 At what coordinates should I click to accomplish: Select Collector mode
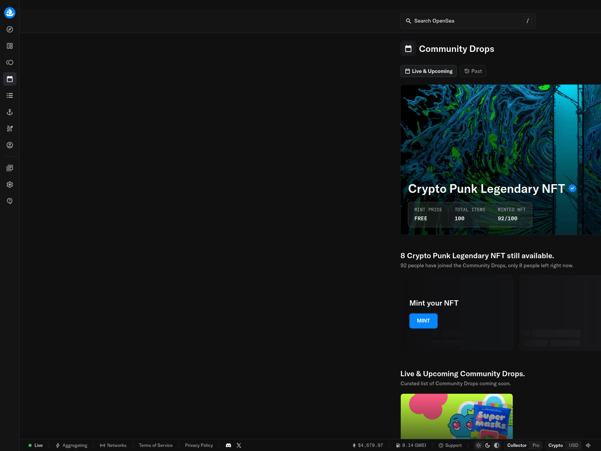click(x=517, y=445)
